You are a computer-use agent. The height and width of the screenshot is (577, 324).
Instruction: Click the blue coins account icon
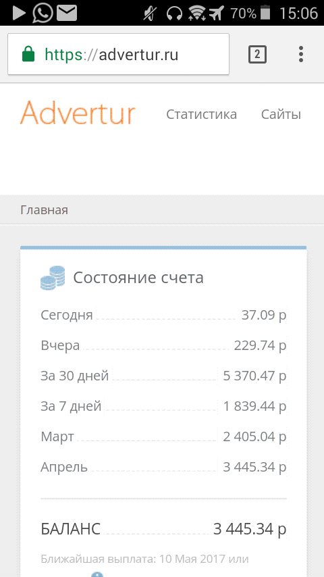(x=53, y=278)
